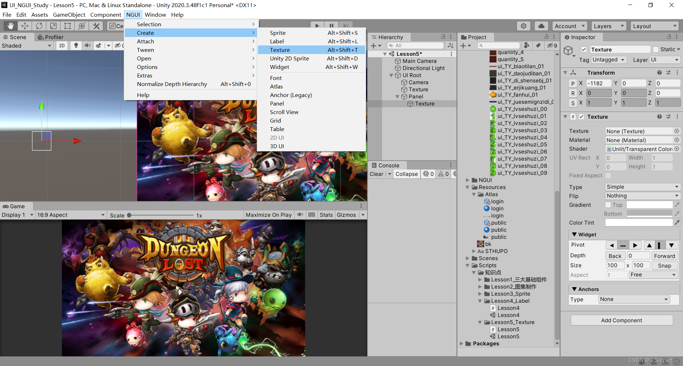The height and width of the screenshot is (366, 683).
Task: Open custom editor tools icon
Action: [x=96, y=26]
